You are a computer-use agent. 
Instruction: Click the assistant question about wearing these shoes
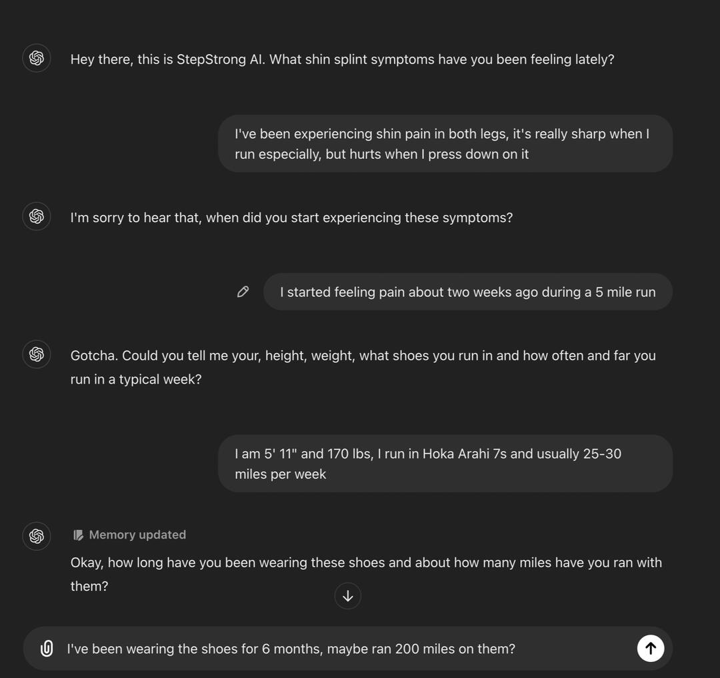point(365,573)
